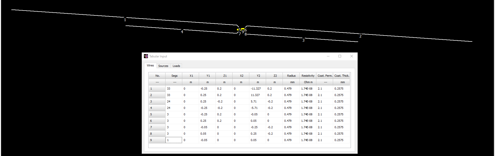Click the yellow source marker on wire 9
Image resolution: width=495 pixels, height=156 pixels.
pyautogui.click(x=243, y=29)
